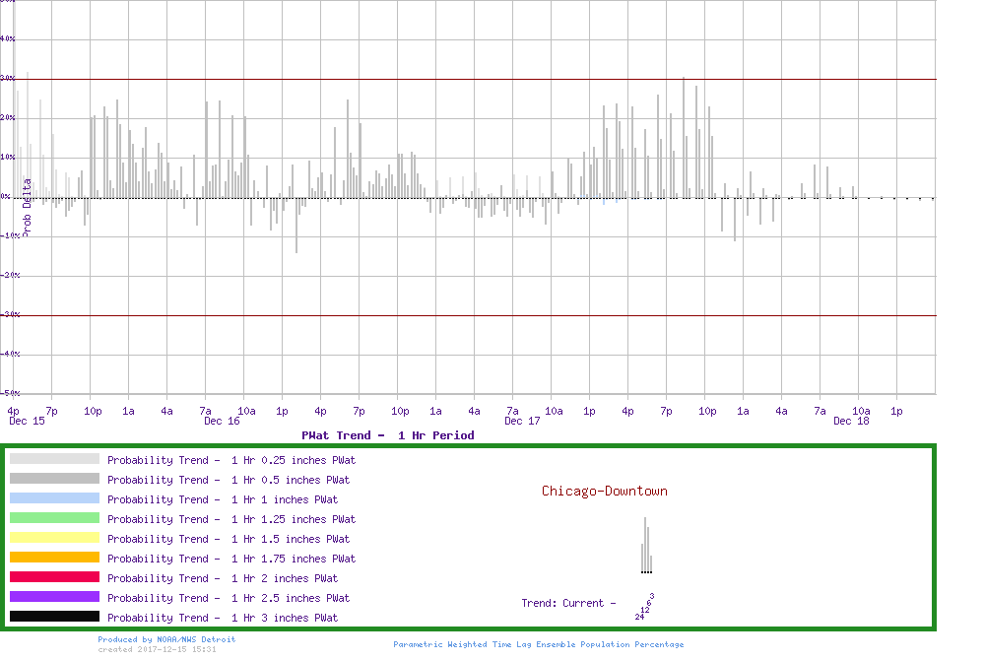Image resolution: width=985 pixels, height=660 pixels.
Task: Pick the purple 2.5 inches PWat swatch
Action: tap(54, 597)
